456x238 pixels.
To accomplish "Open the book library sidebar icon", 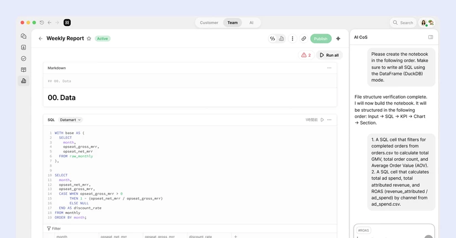I will 24,69.
